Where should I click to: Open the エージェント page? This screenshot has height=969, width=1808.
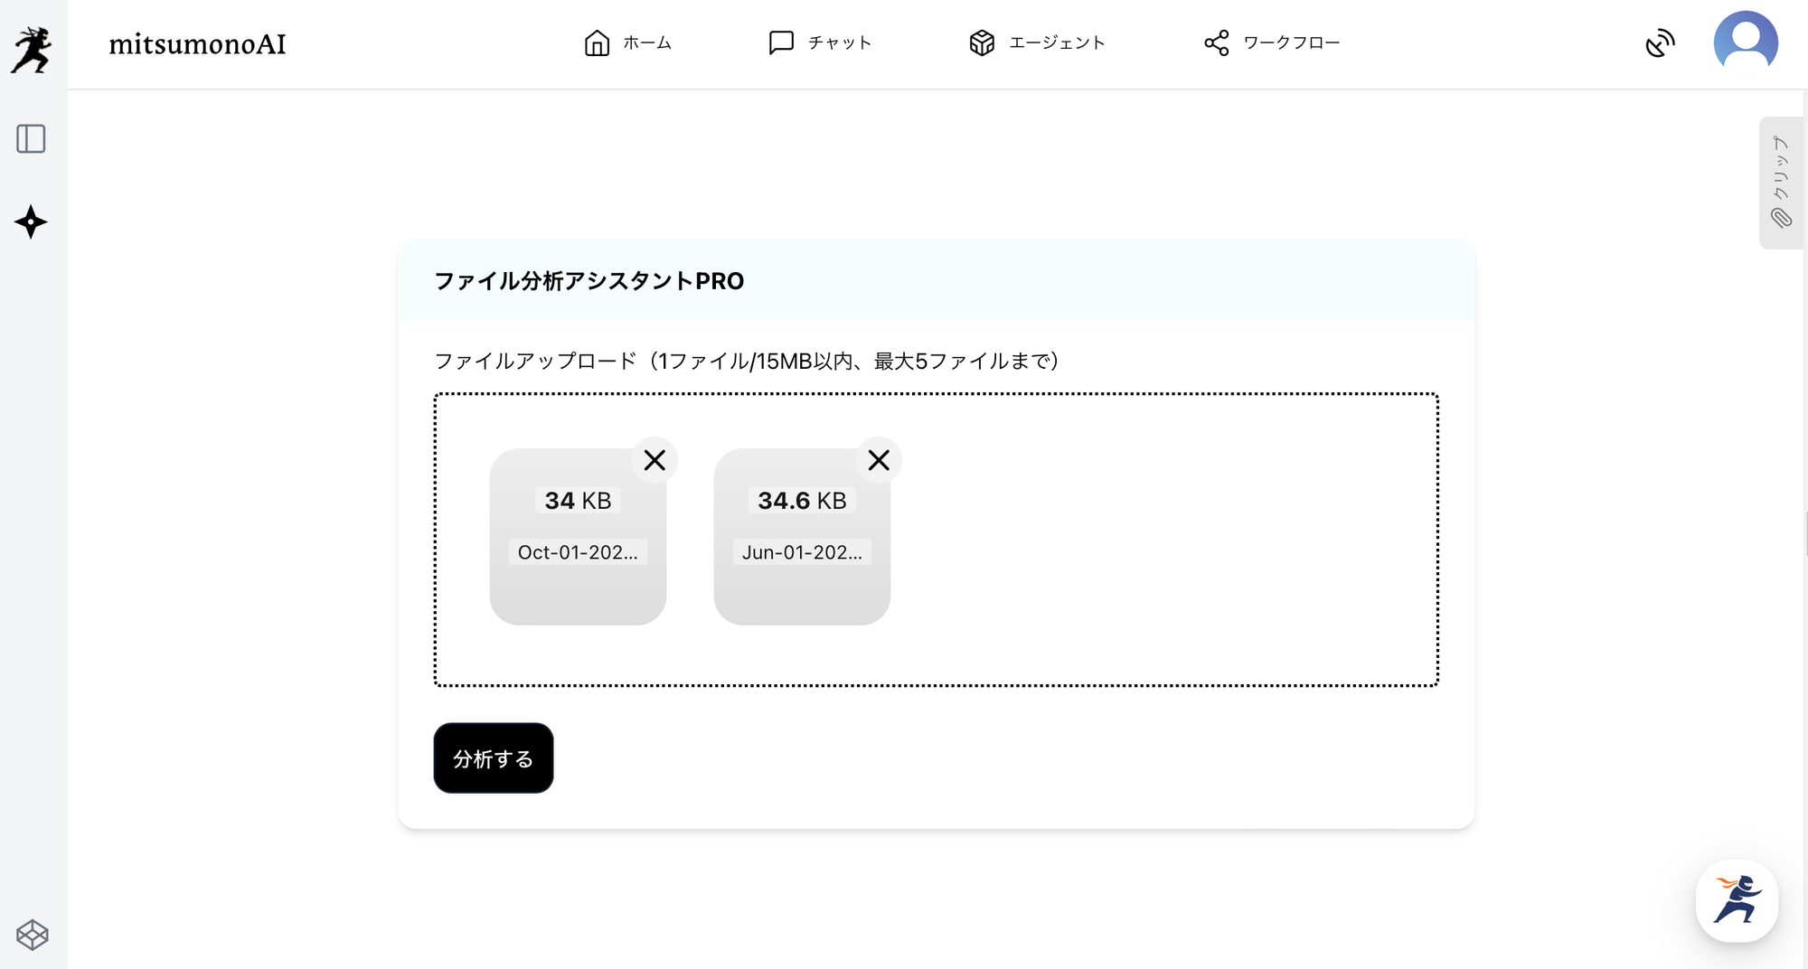1037,42
